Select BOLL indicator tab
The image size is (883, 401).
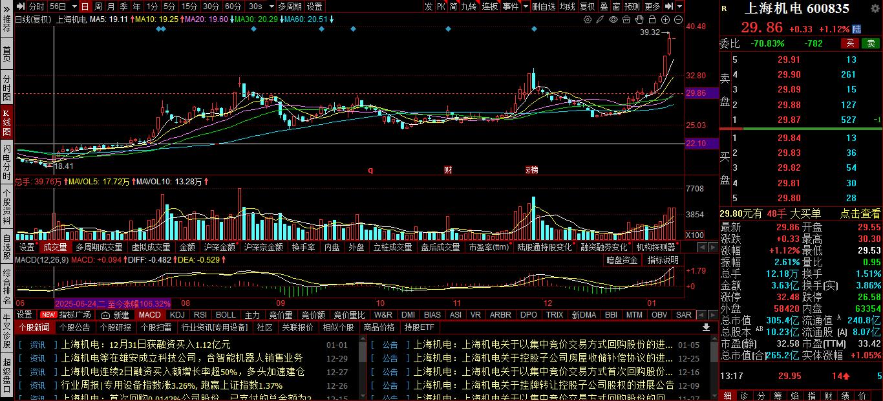click(x=226, y=315)
